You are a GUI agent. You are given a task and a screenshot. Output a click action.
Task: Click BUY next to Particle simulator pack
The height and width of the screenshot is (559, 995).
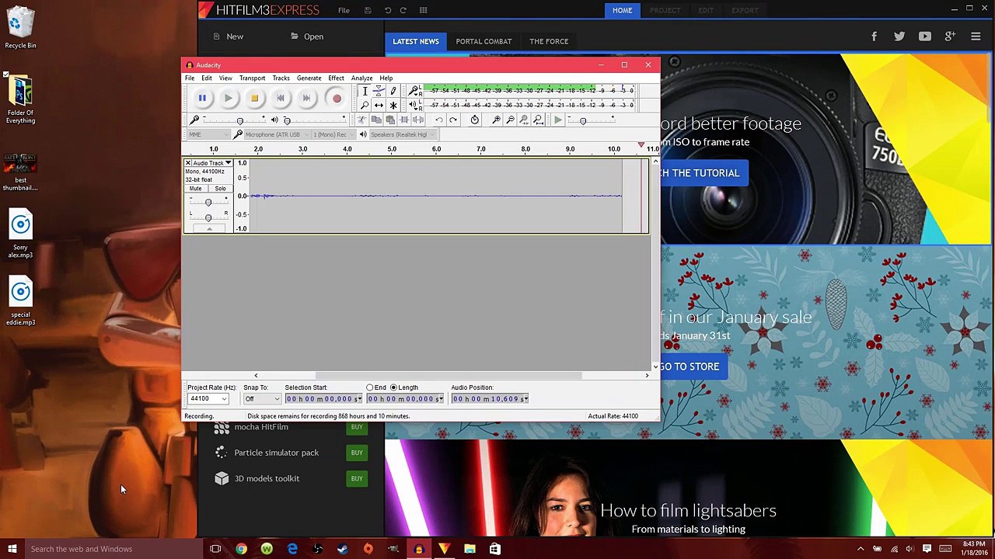coord(357,453)
